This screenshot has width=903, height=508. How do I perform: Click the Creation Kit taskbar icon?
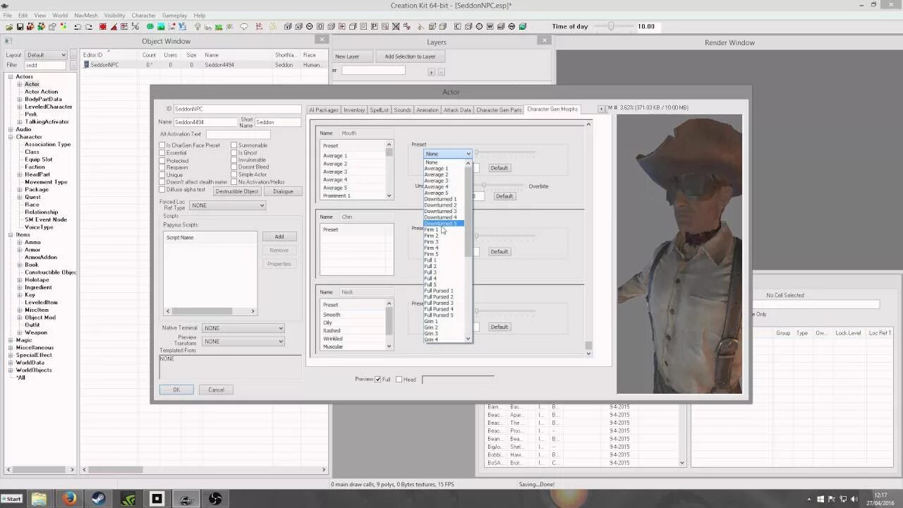(x=186, y=499)
